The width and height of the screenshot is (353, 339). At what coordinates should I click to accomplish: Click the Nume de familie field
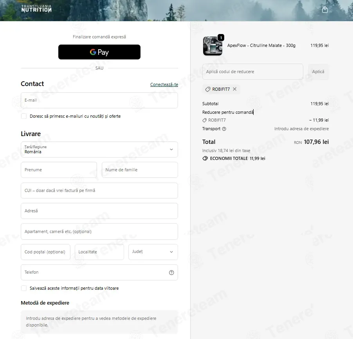click(x=140, y=170)
